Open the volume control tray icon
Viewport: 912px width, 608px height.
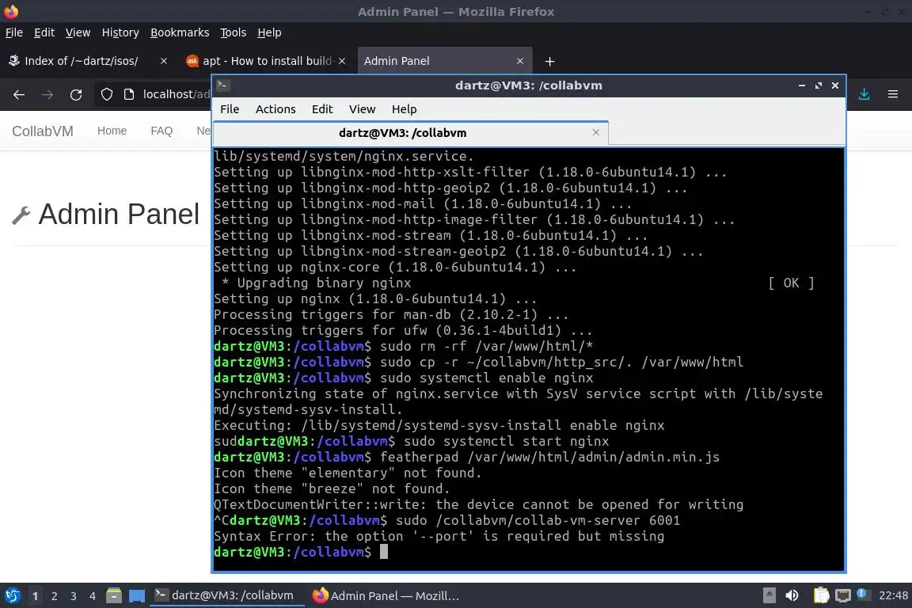(792, 595)
